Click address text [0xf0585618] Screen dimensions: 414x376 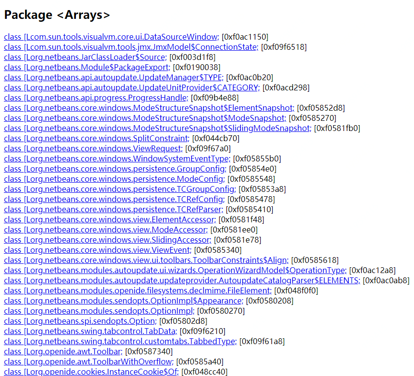click(x=315, y=260)
